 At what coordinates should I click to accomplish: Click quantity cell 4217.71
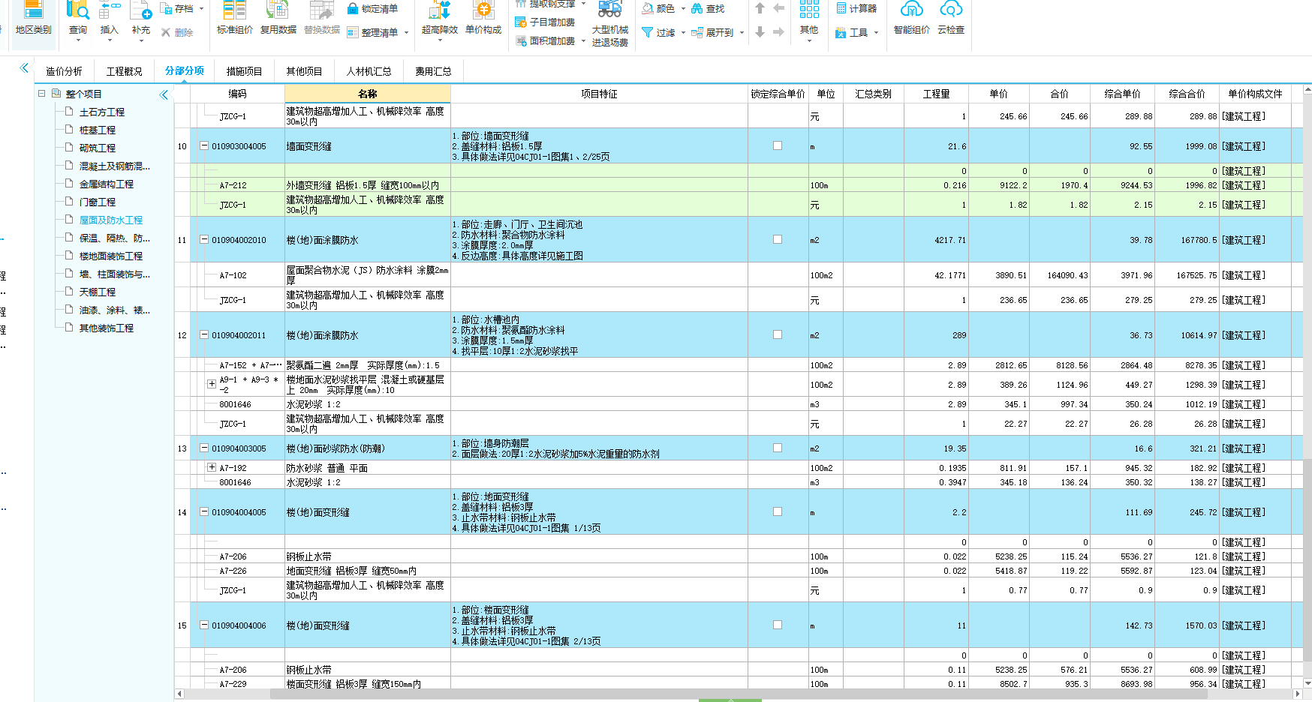(936, 240)
